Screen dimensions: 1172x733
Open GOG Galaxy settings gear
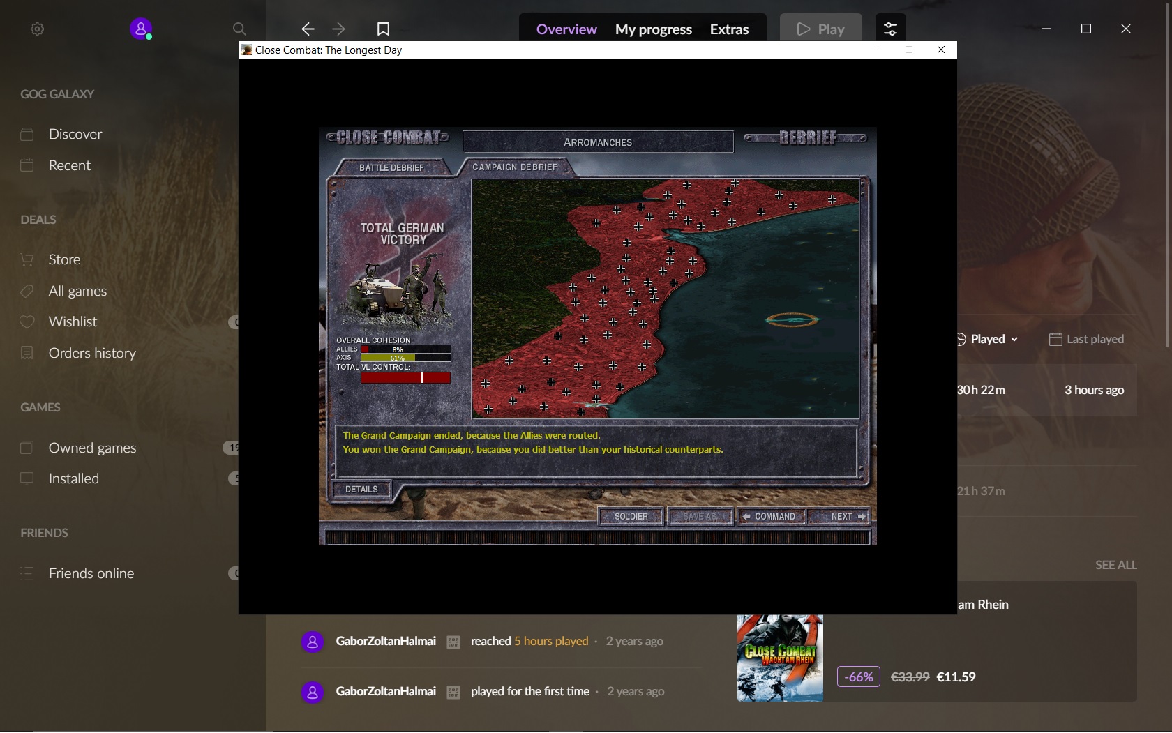[x=38, y=29]
